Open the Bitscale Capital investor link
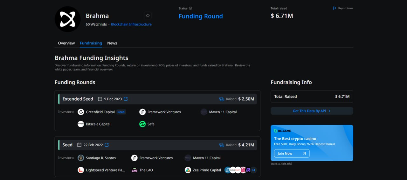 click(x=98, y=124)
